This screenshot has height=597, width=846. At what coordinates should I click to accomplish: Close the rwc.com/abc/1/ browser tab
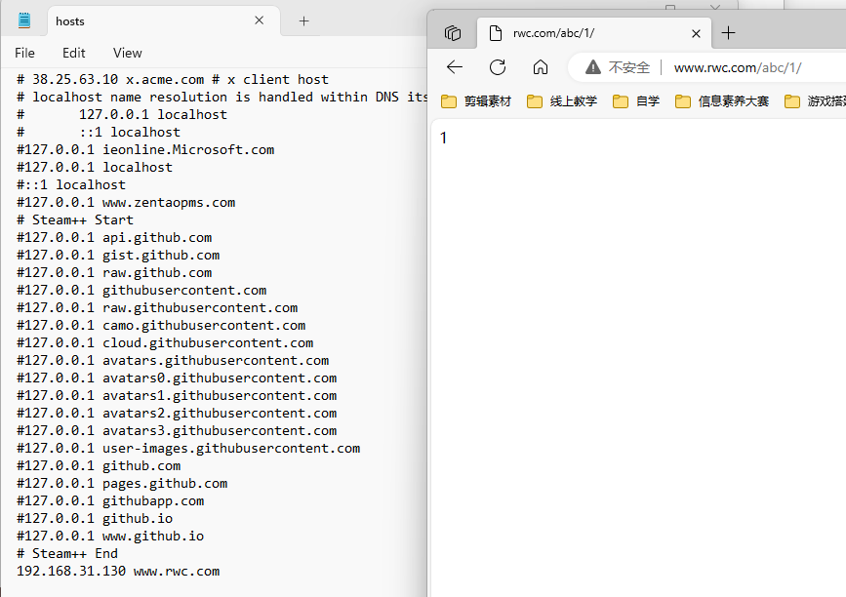pyautogui.click(x=696, y=33)
